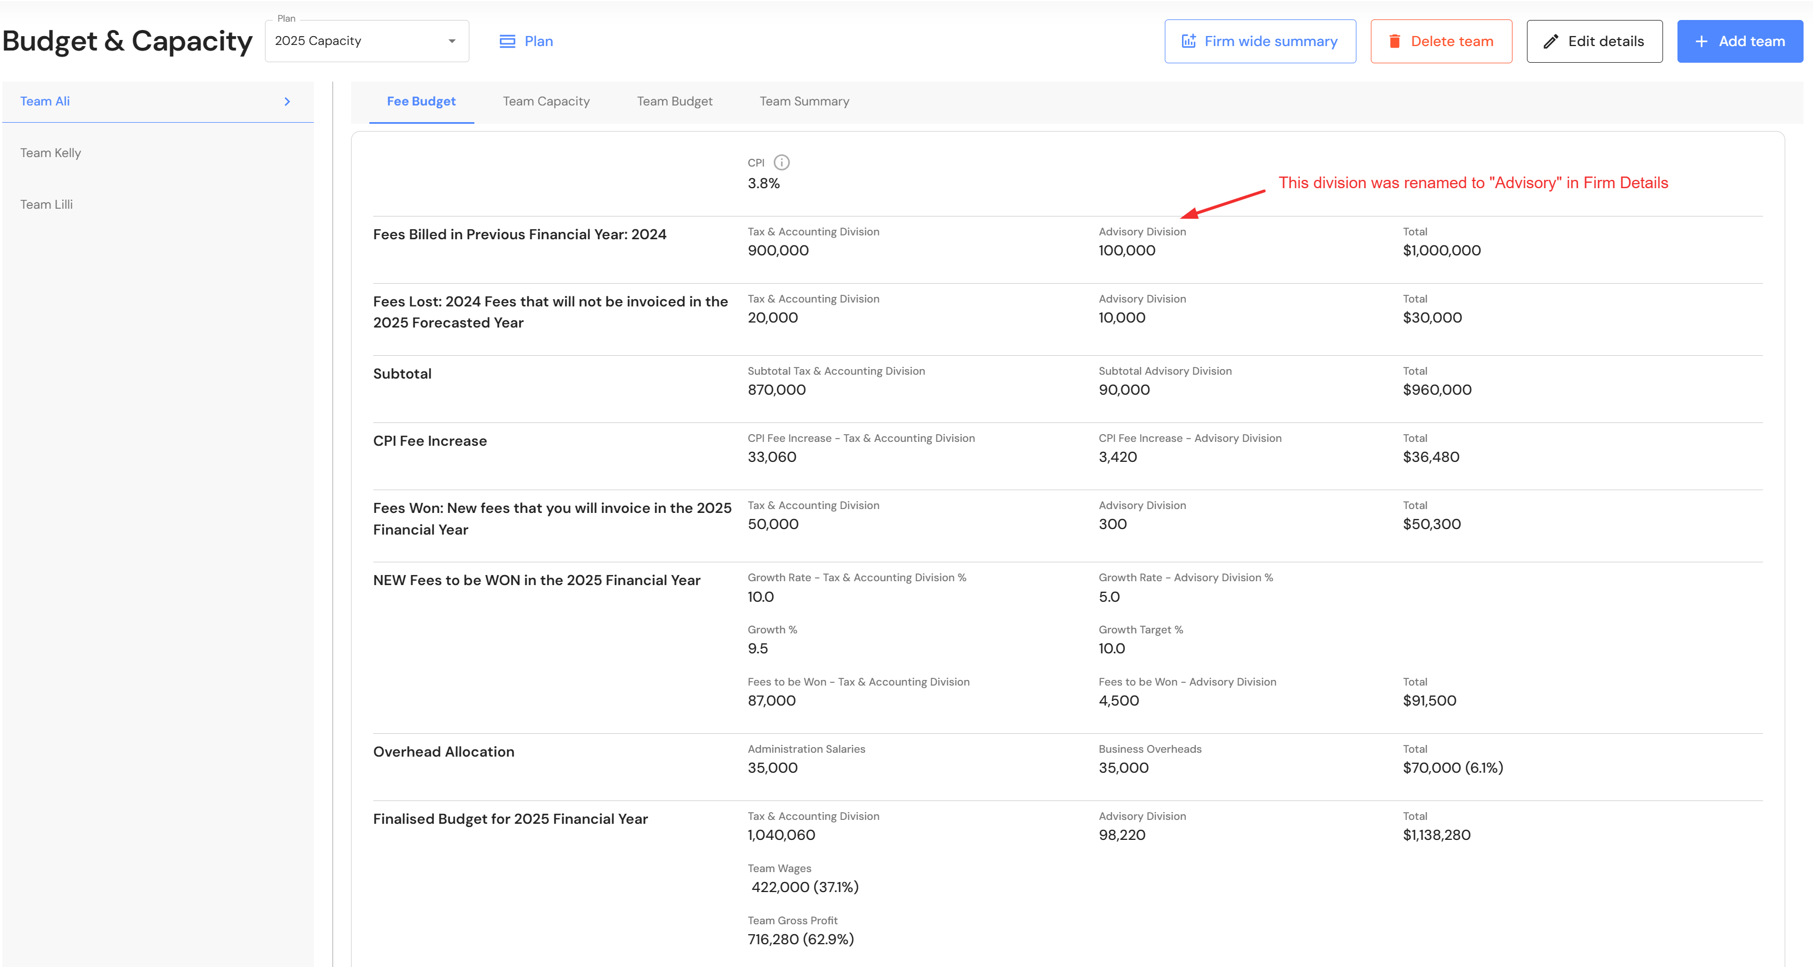Expand Team Ali with chevron arrow
Viewport: 1813px width, 967px height.
pyautogui.click(x=287, y=101)
